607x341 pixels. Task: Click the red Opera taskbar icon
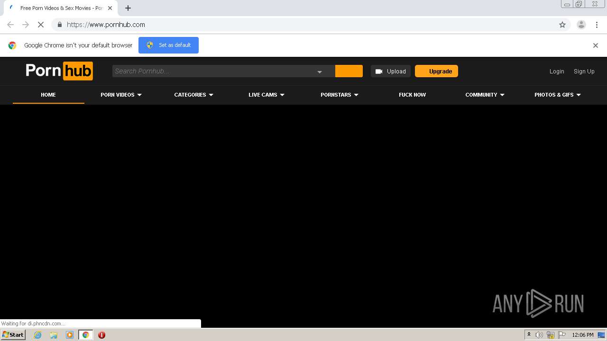(x=101, y=335)
